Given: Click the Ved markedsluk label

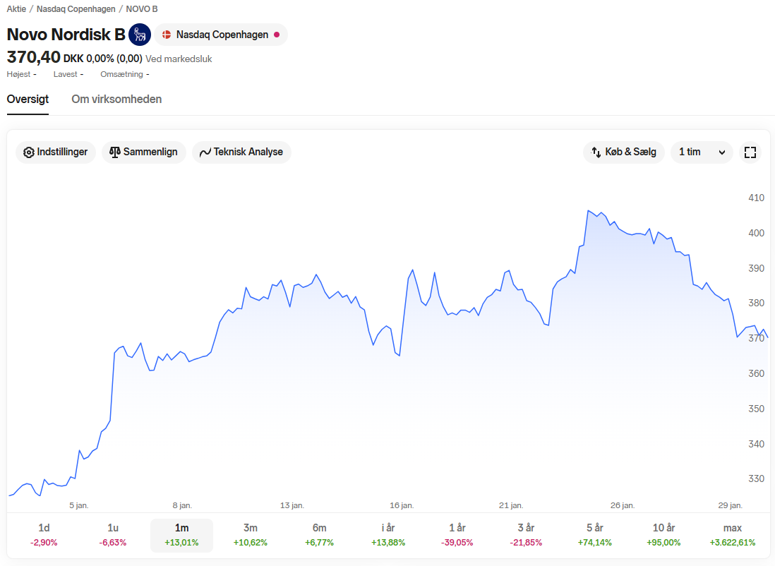Looking at the screenshot, I should pos(179,59).
